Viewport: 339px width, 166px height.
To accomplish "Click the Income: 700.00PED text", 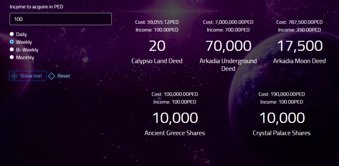I will point(228,30).
